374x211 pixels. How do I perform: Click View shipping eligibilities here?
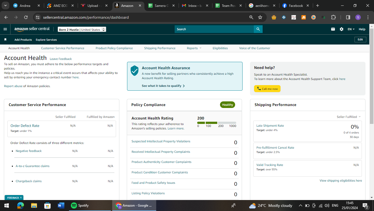(341, 181)
